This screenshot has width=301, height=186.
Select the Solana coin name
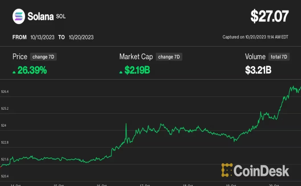(x=41, y=16)
